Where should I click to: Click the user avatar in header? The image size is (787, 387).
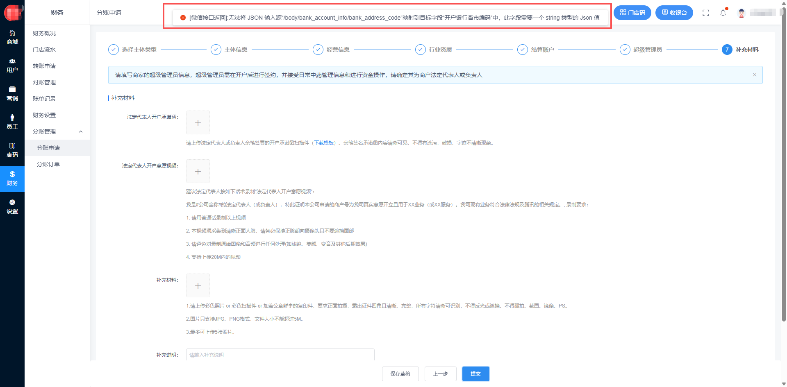[741, 13]
